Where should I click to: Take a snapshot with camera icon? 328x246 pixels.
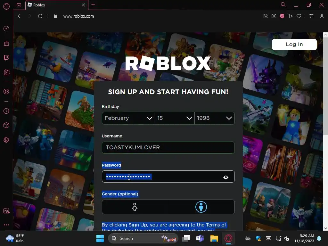(x=274, y=16)
